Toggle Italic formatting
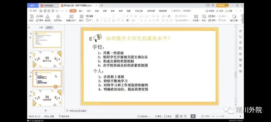271x122 pixels. 101,20
